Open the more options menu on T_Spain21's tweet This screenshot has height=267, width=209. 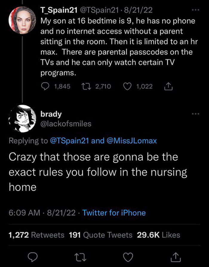pos(196,10)
